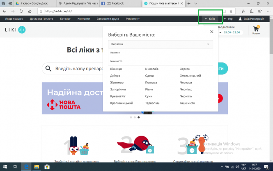The image size is (273, 171).
Task: Close the city selection dialog
Action: (x=211, y=32)
